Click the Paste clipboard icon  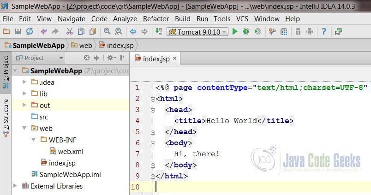(93, 31)
